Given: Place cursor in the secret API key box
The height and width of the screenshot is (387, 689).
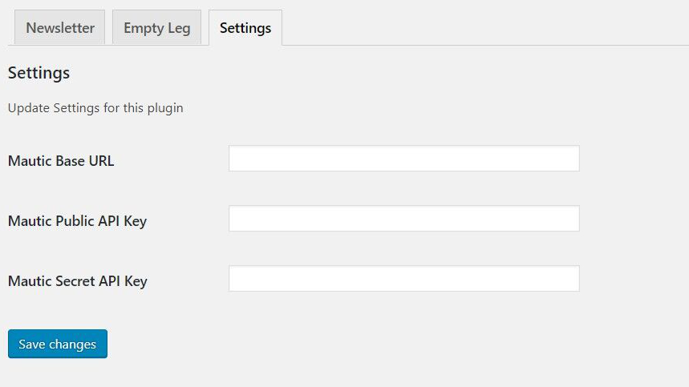Looking at the screenshot, I should click(x=403, y=279).
